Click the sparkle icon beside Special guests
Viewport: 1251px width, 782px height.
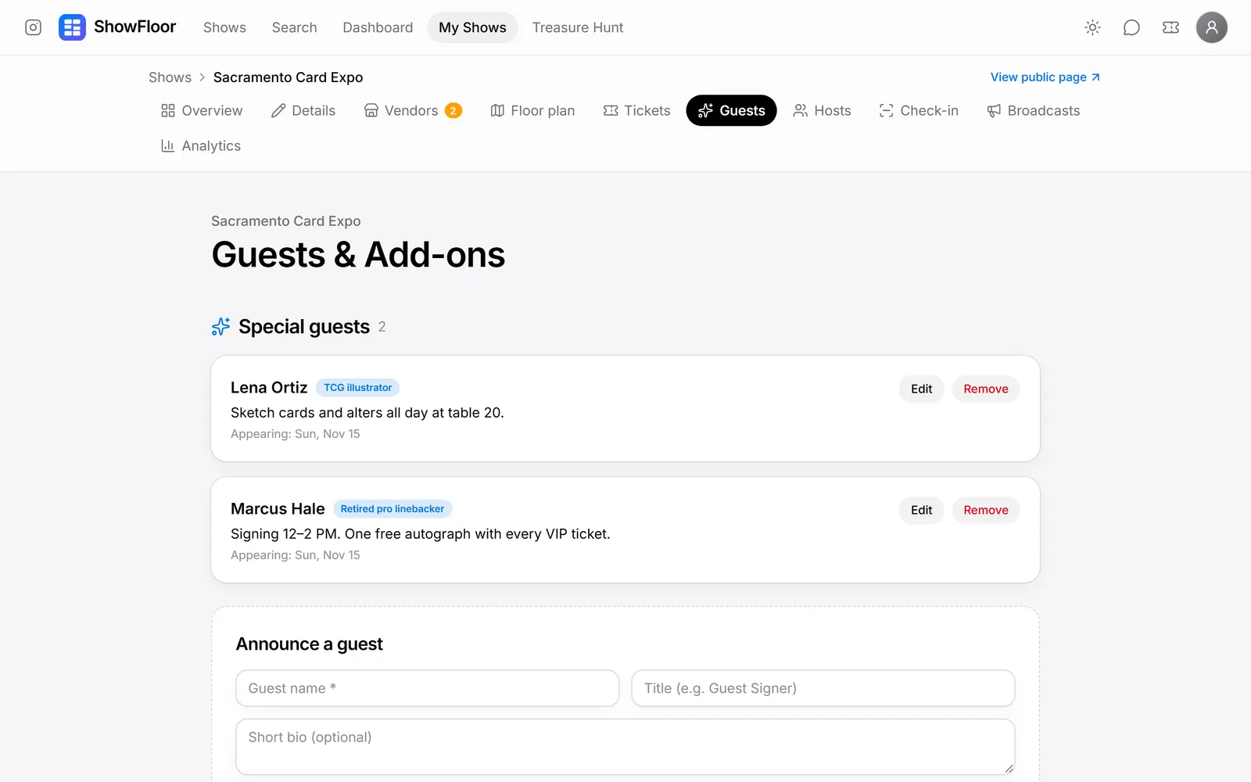(x=220, y=327)
